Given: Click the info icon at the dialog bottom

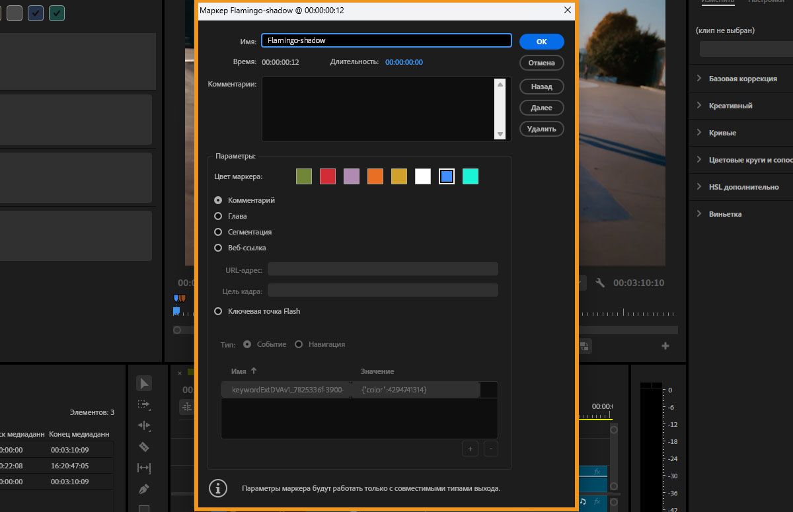Looking at the screenshot, I should click(x=218, y=488).
